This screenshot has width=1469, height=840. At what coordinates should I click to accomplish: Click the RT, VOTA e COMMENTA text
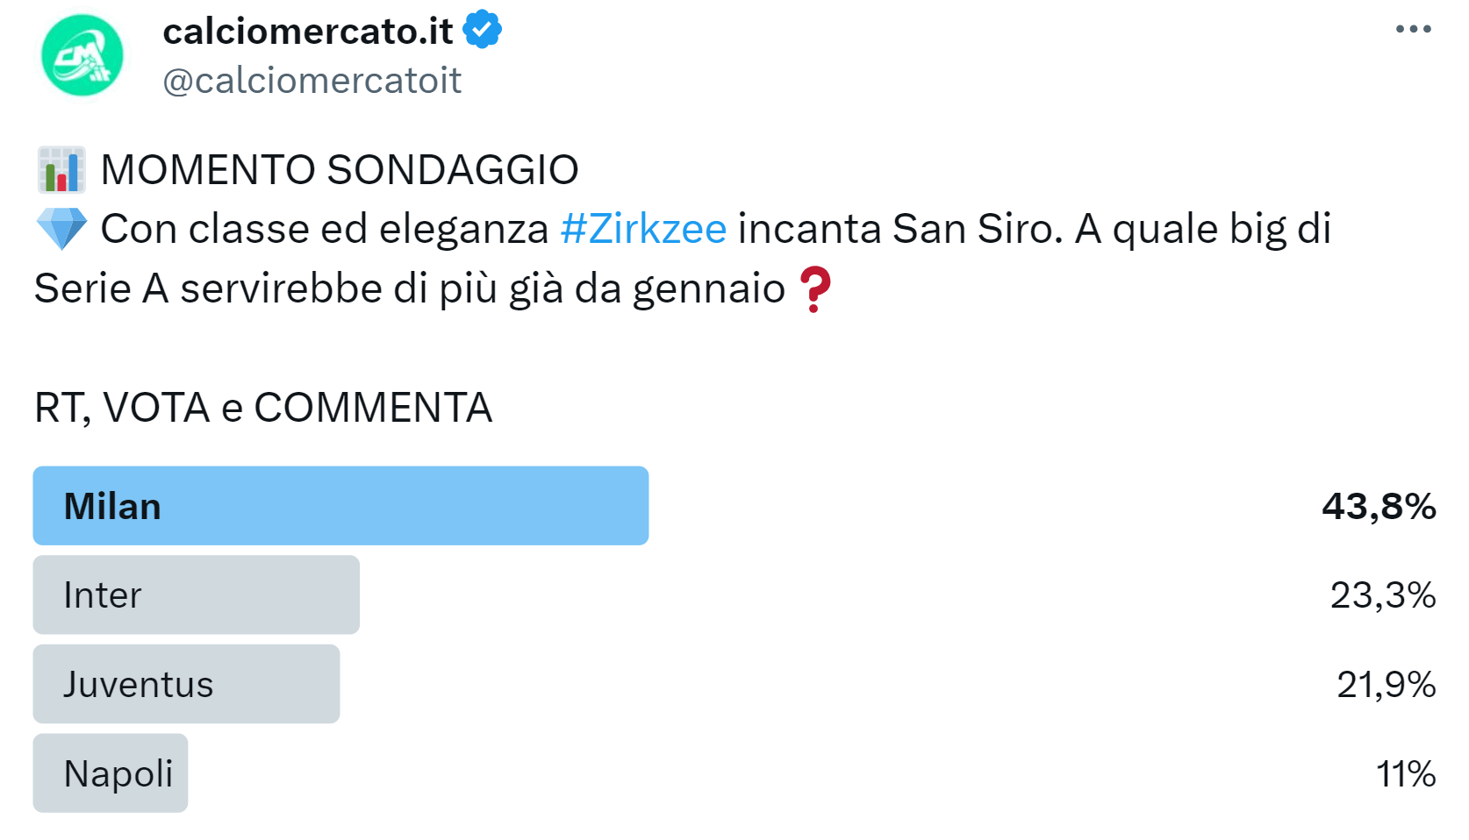click(262, 406)
